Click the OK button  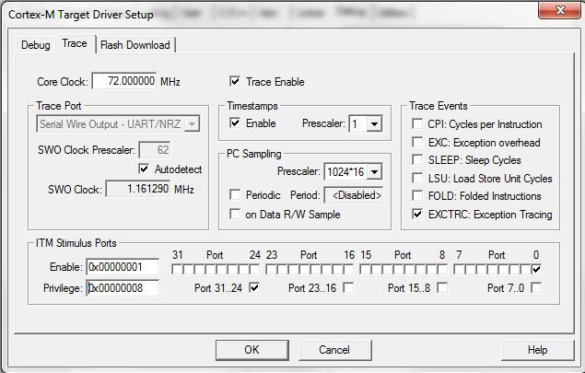[252, 350]
